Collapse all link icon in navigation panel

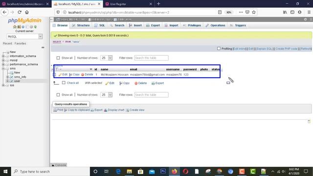[x=43, y=47]
